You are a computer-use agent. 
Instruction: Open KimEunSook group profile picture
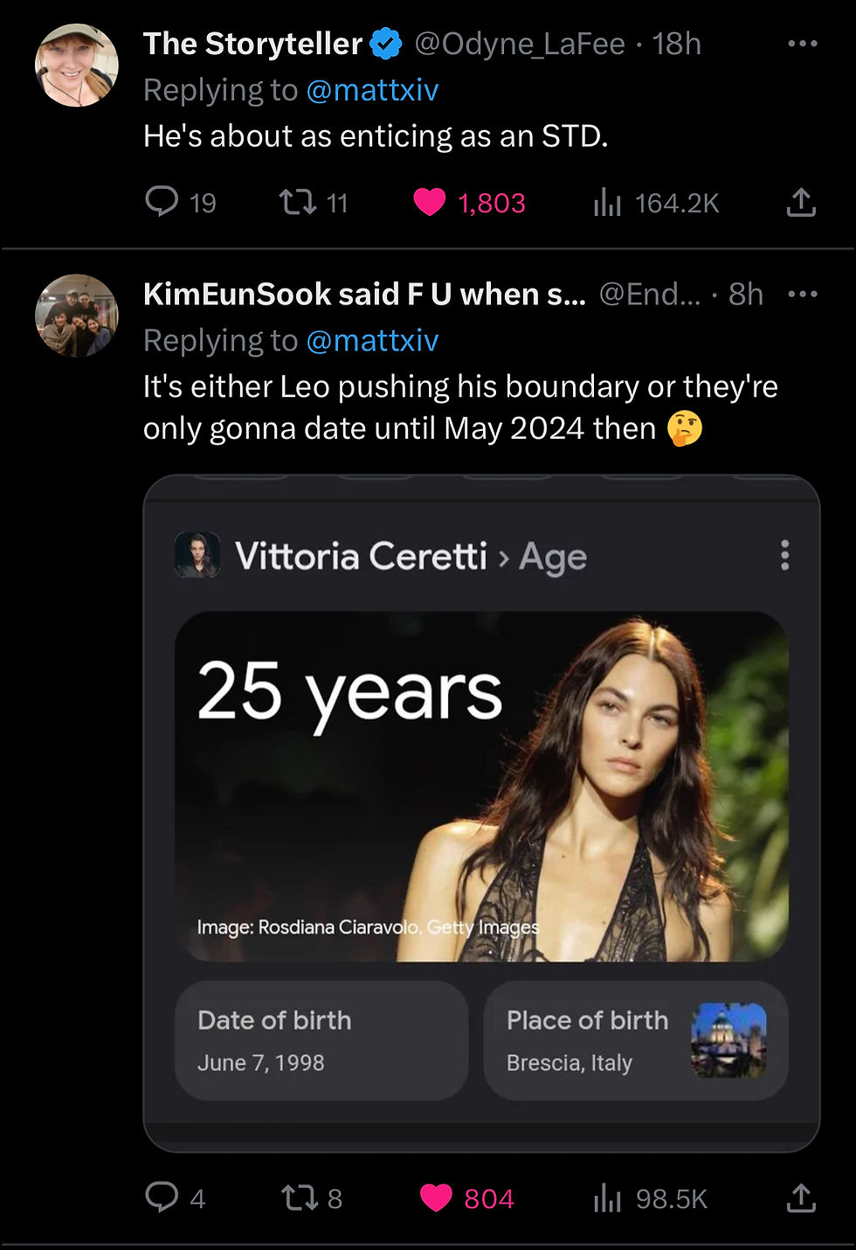[76, 316]
